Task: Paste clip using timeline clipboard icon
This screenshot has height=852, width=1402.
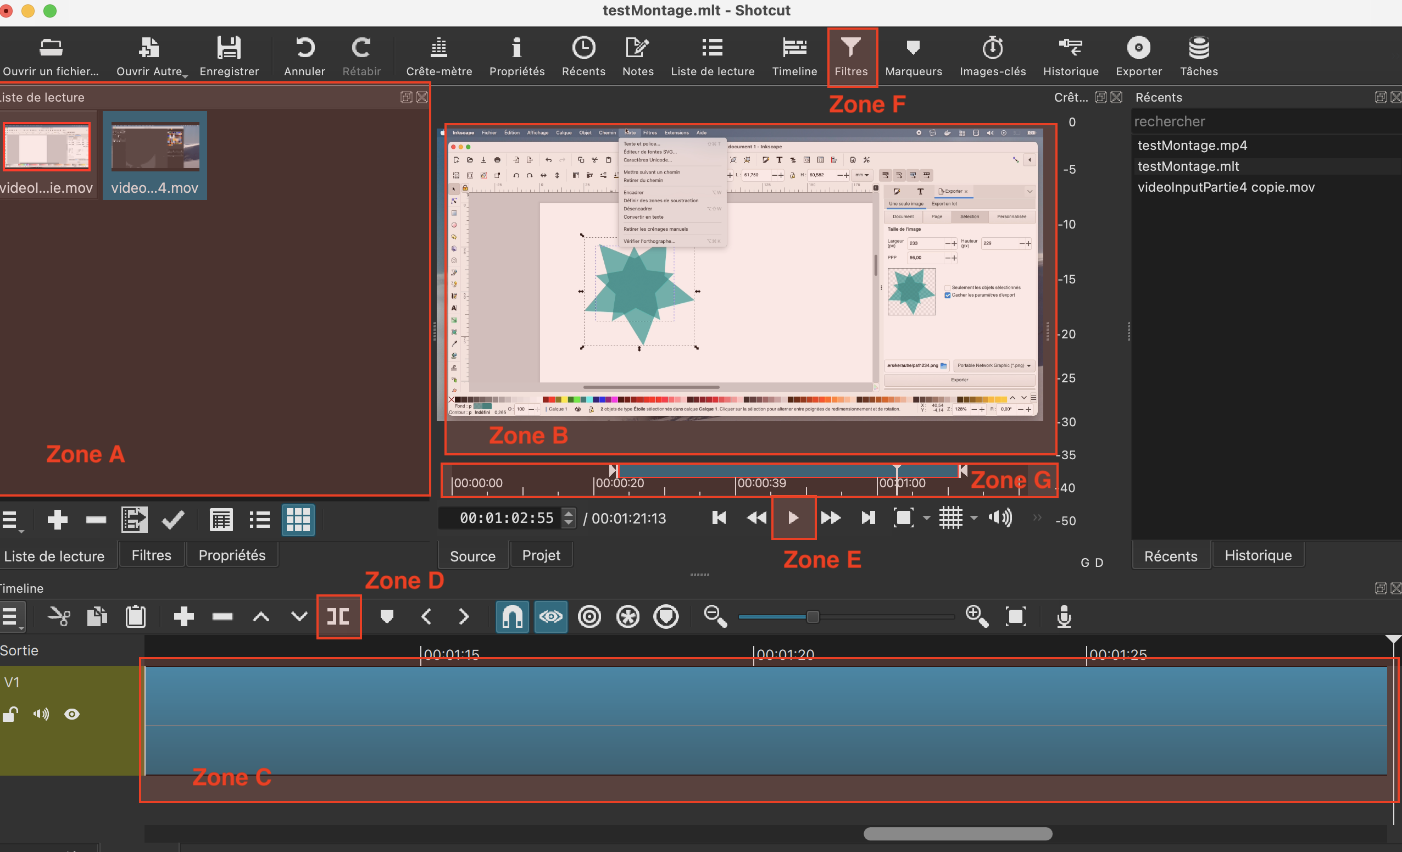Action: pyautogui.click(x=135, y=616)
